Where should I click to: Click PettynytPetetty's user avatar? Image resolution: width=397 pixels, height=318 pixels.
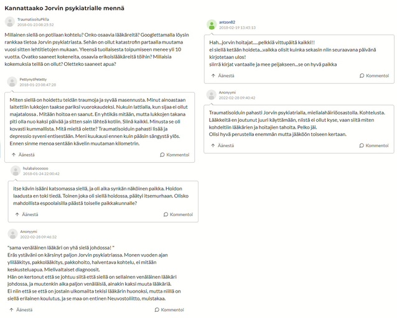pos(12,82)
